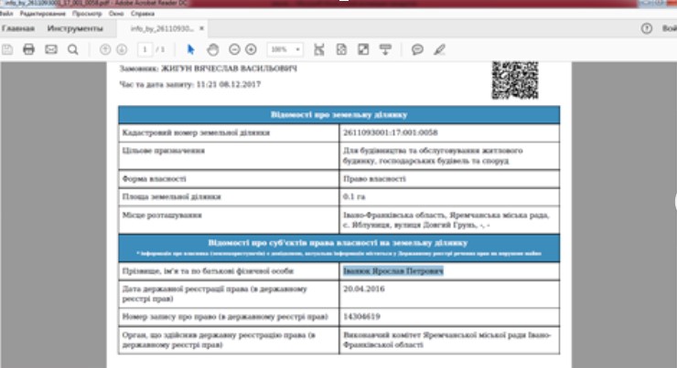The height and width of the screenshot is (368, 677).
Task: Add a sticky note comment
Action: [x=418, y=48]
